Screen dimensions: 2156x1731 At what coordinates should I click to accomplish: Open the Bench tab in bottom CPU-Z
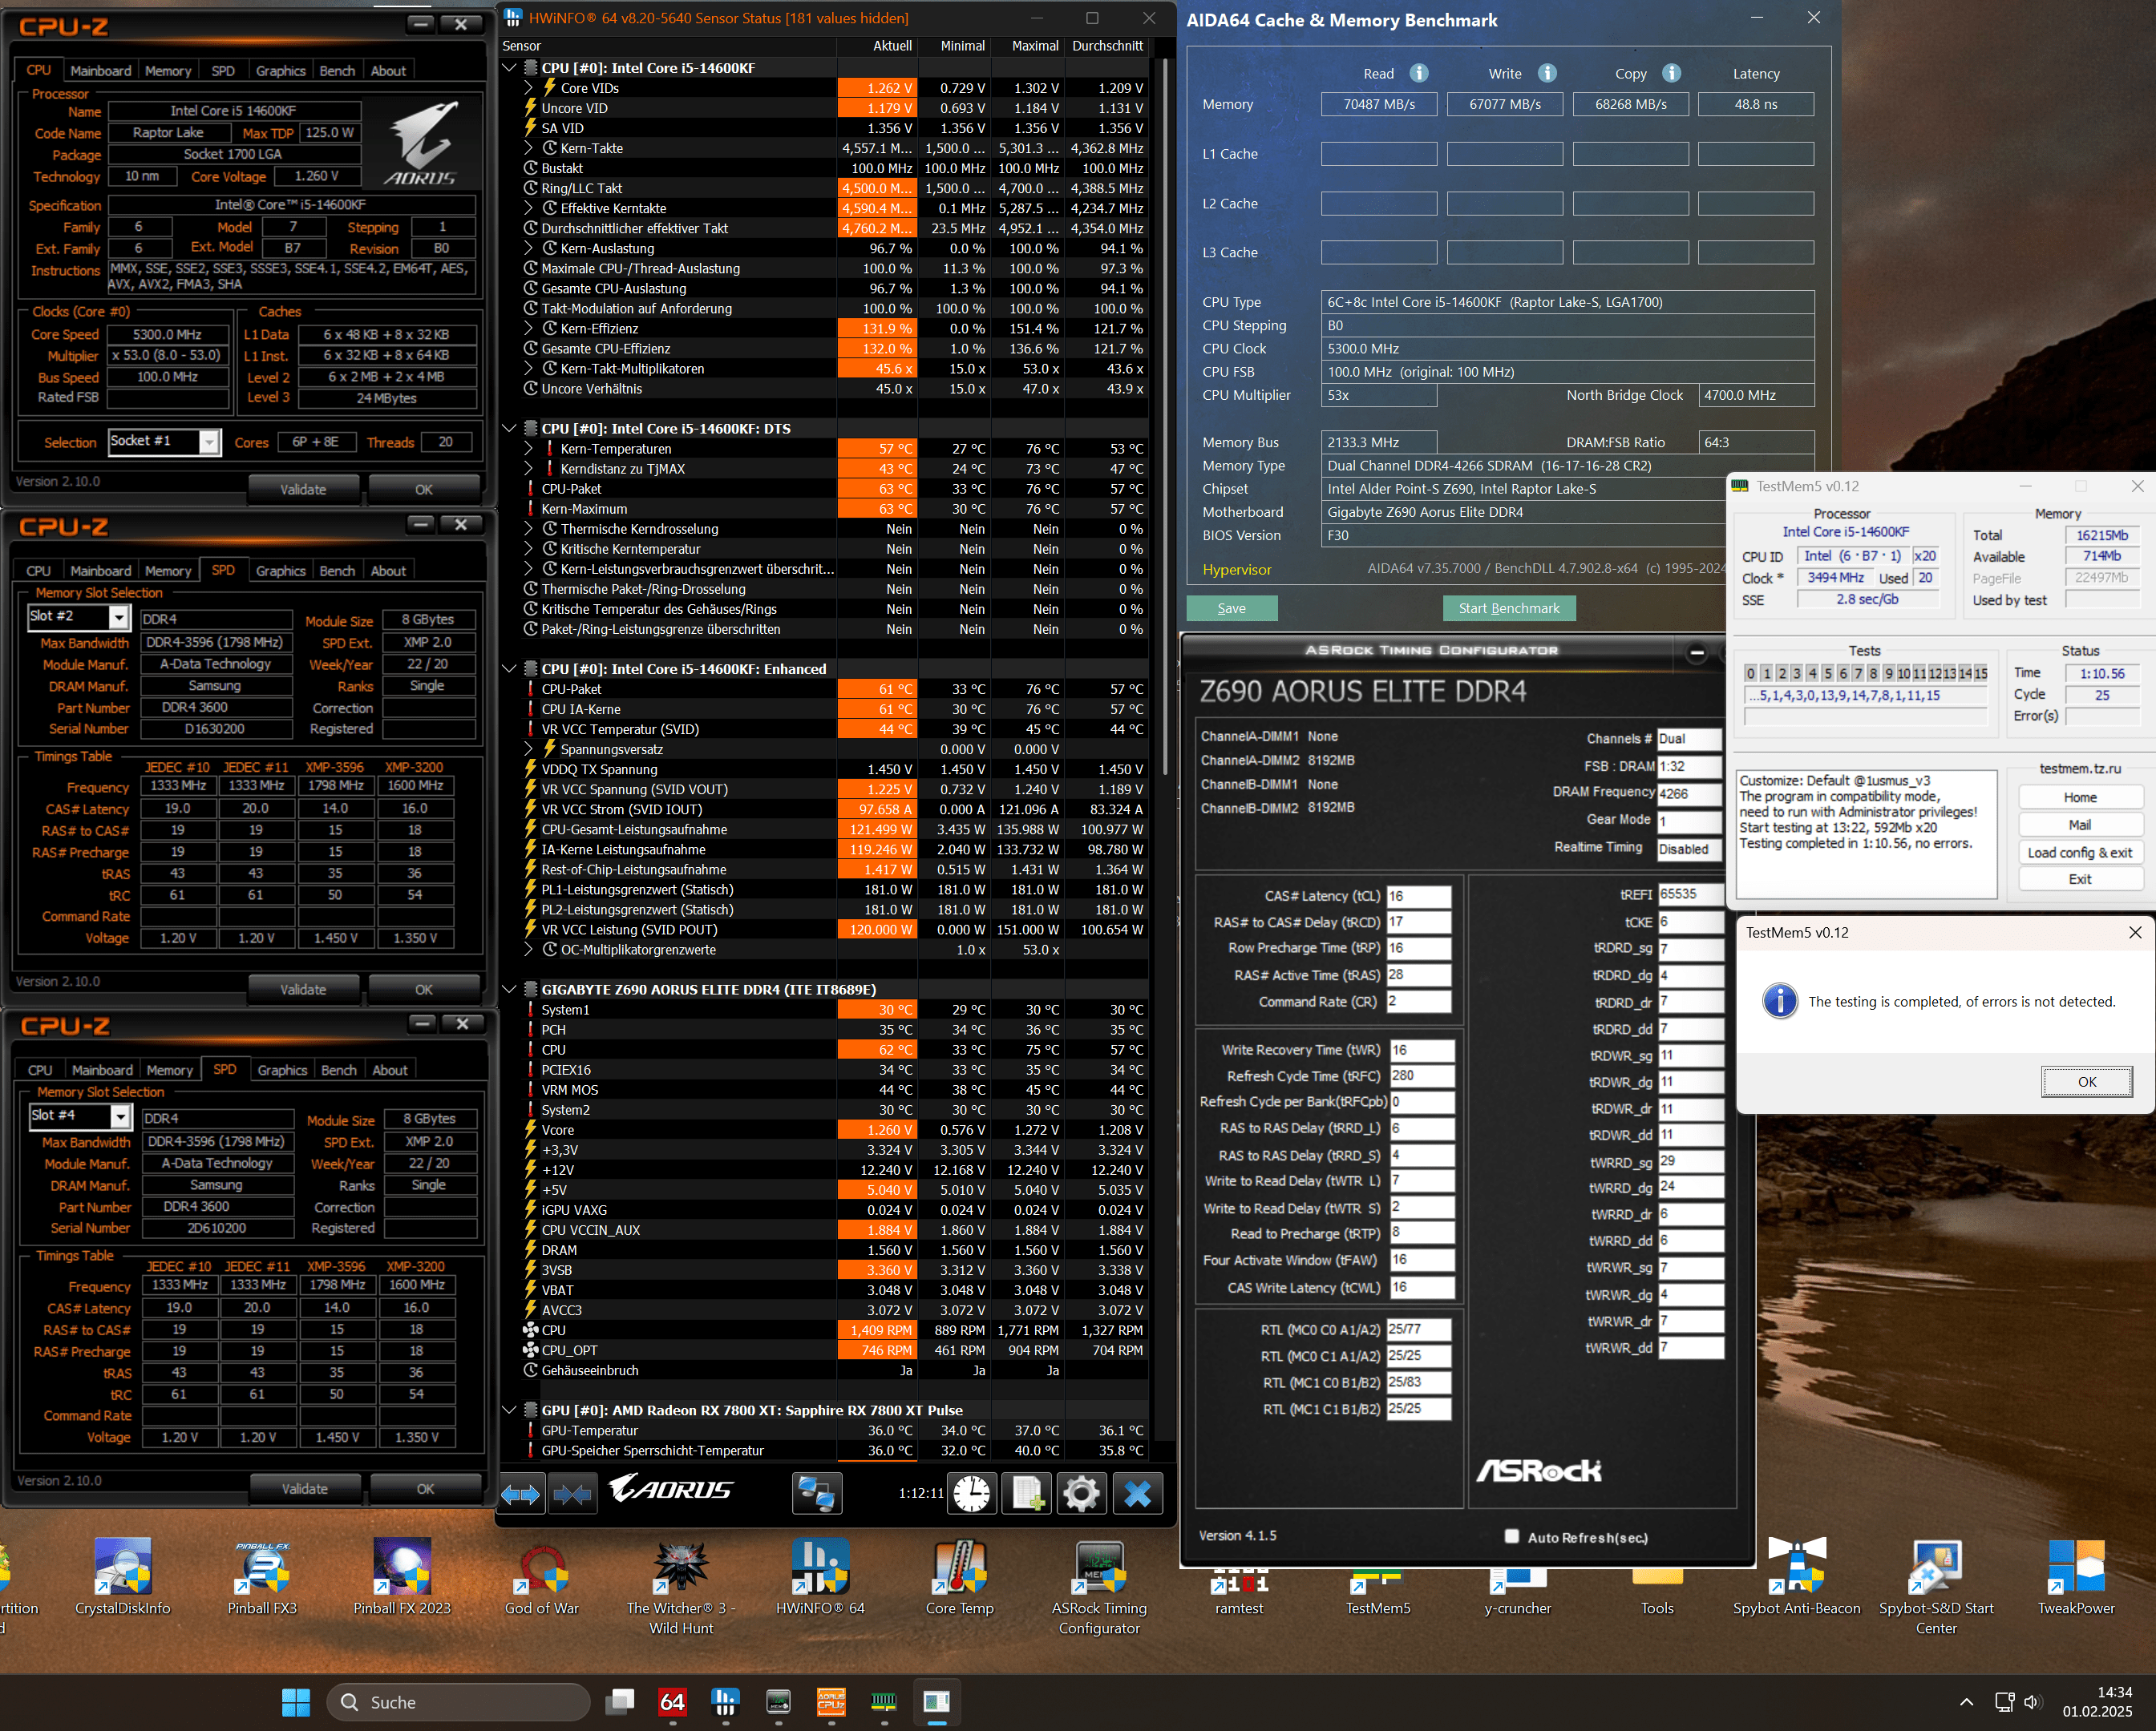[x=339, y=1071]
